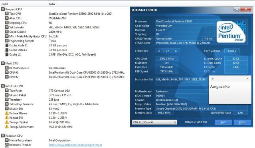Click the Ukuran Die row icon
Screen dimensions: 255x148
(7, 108)
